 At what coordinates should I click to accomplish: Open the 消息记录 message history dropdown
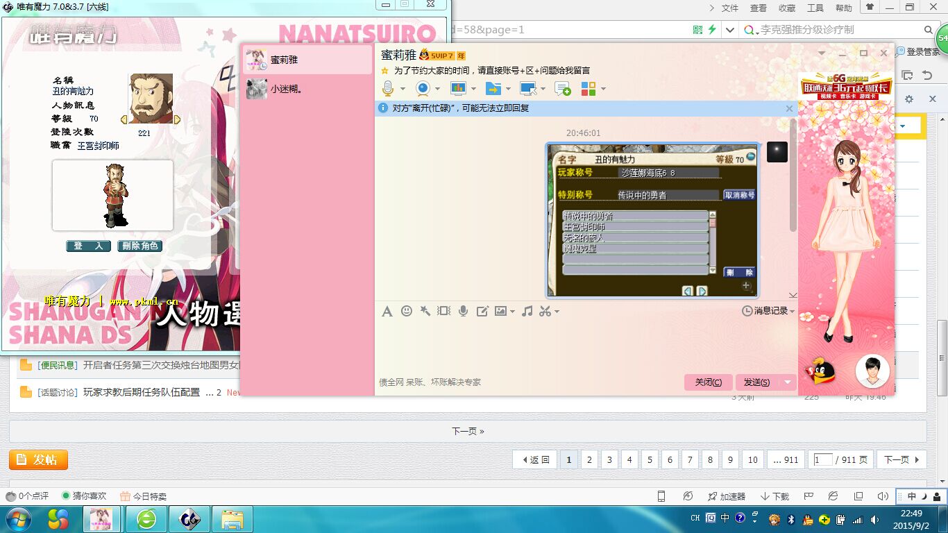click(768, 311)
